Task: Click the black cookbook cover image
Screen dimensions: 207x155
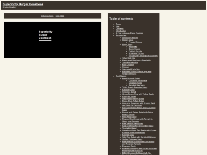Action: pyautogui.click(x=53, y=40)
